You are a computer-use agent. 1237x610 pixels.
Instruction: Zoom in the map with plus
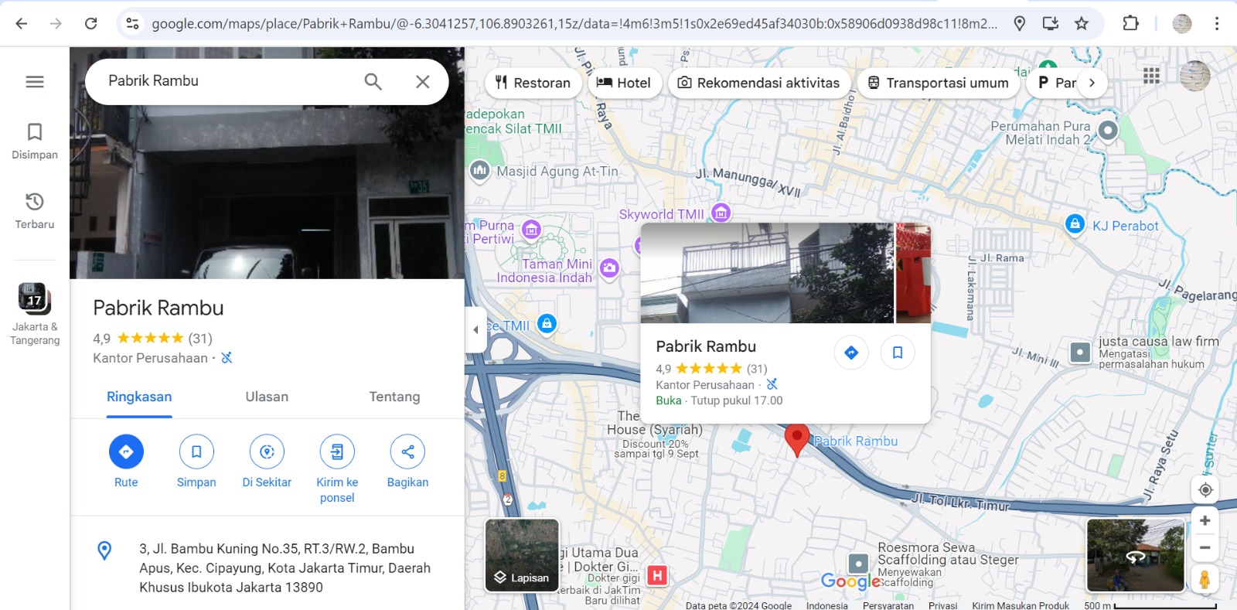point(1205,521)
